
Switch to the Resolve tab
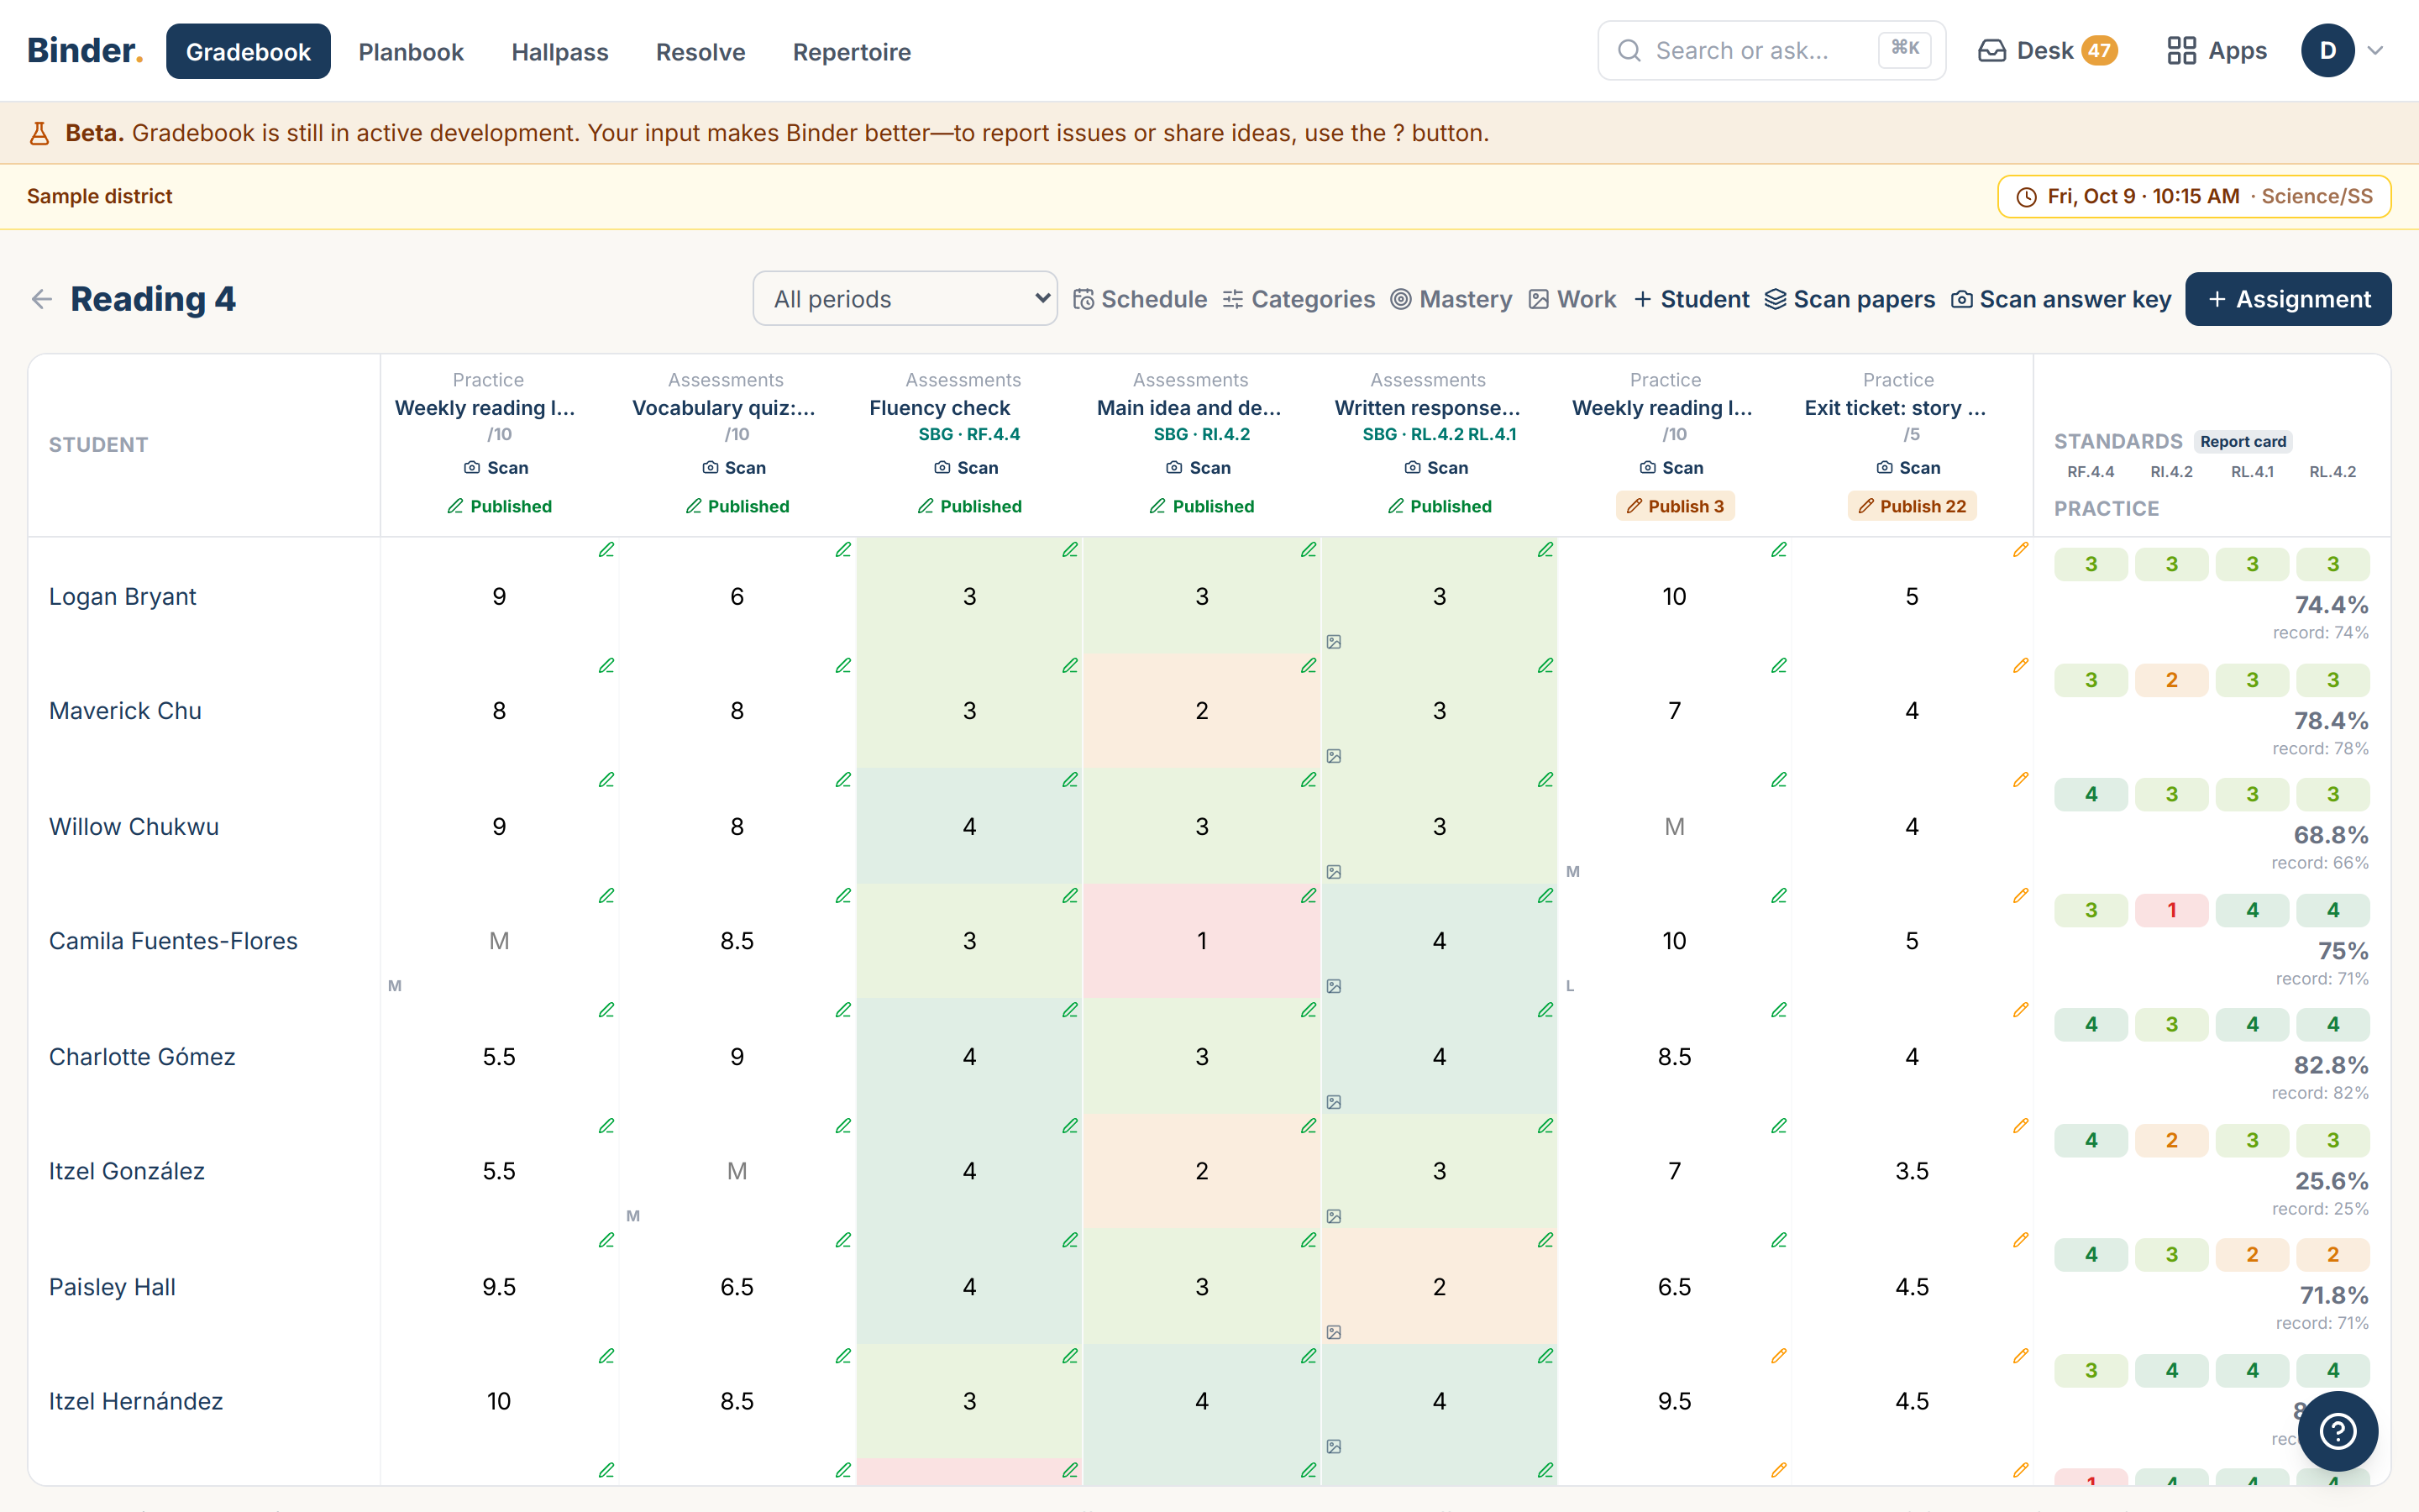click(x=701, y=51)
